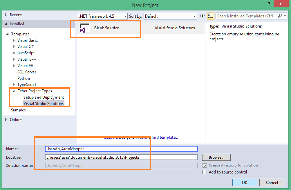Switch to medium icons list view
This screenshot has height=190, width=291.
(x=210, y=16)
